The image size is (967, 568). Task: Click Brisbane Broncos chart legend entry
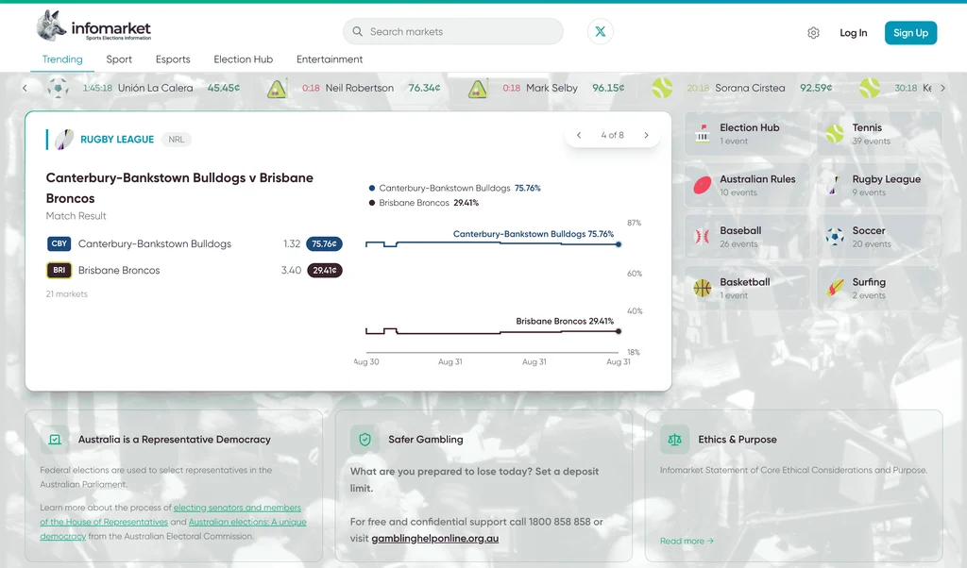(424, 203)
